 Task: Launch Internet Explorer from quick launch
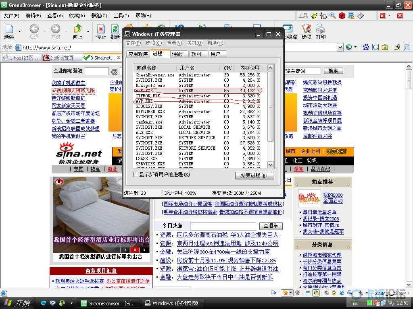click(44, 303)
